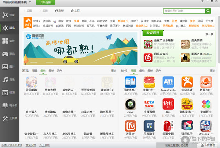Click the 单机斗地主 game tag
The height and width of the screenshot is (148, 220).
(x=208, y=26)
